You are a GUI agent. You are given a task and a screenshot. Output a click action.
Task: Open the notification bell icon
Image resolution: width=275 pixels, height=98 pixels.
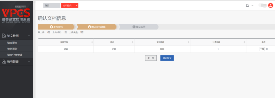point(247,6)
